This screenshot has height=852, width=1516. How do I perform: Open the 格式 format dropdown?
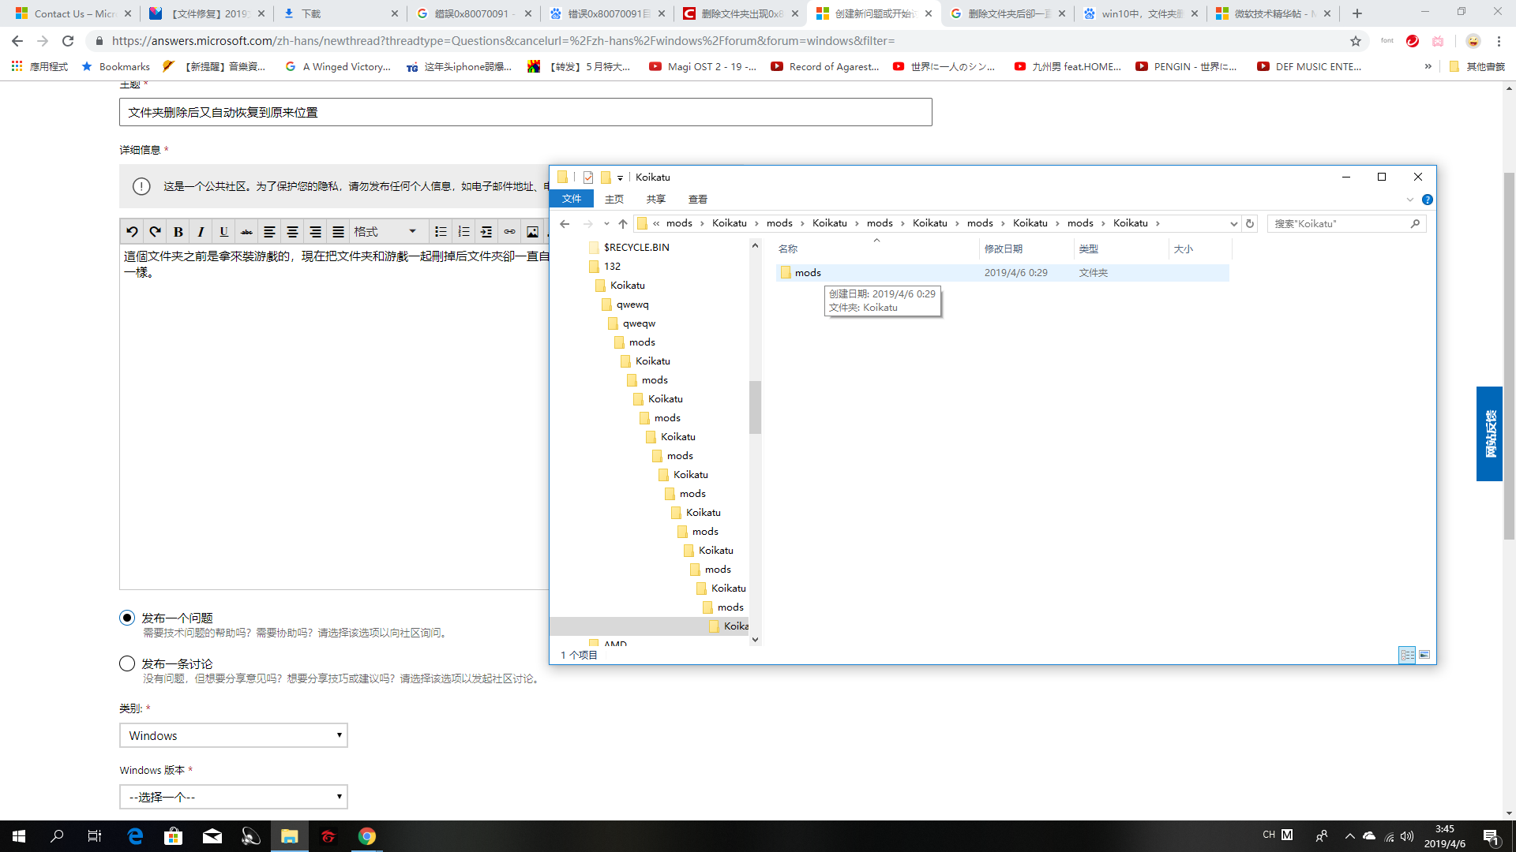[x=385, y=231]
